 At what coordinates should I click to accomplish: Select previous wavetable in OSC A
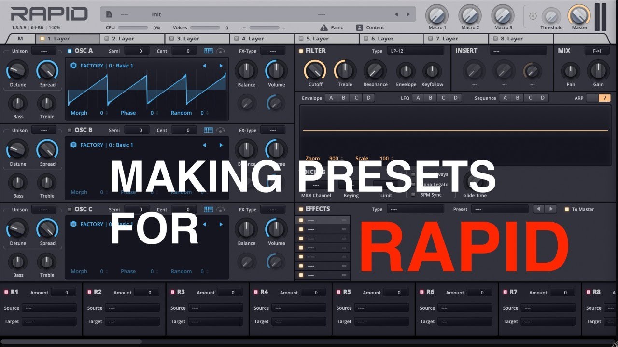coord(204,66)
